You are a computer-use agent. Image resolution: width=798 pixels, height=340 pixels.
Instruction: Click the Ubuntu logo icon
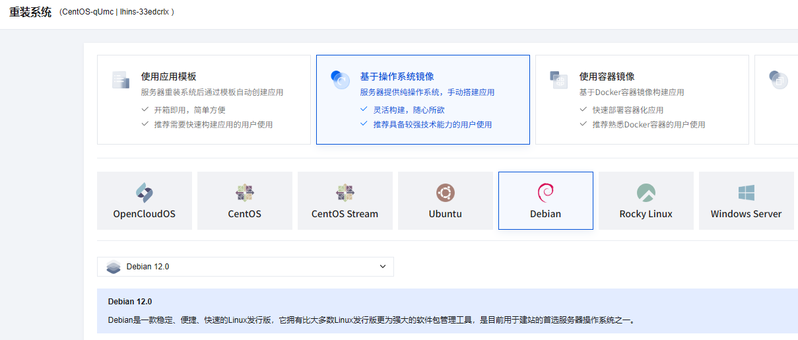point(446,193)
